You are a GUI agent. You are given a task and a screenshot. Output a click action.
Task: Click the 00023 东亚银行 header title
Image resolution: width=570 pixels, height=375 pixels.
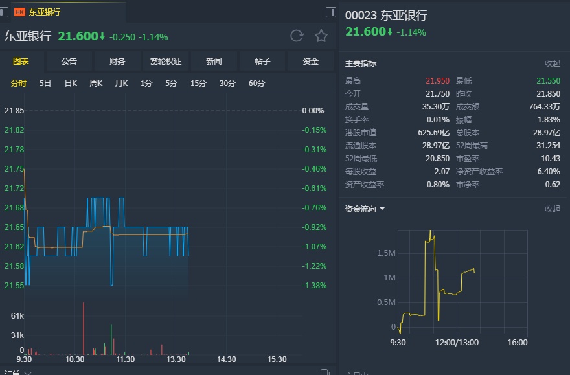386,16
